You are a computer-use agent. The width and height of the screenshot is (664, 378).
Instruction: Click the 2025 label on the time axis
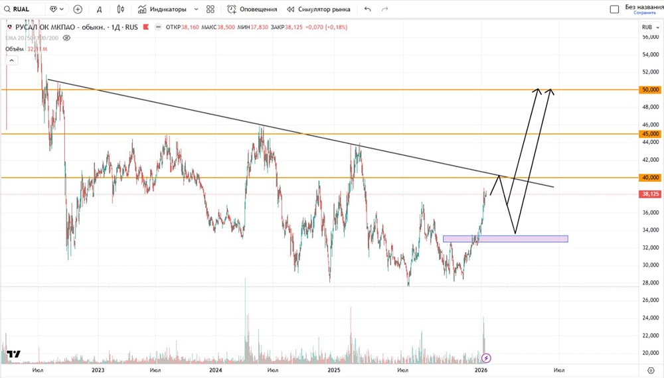click(334, 370)
